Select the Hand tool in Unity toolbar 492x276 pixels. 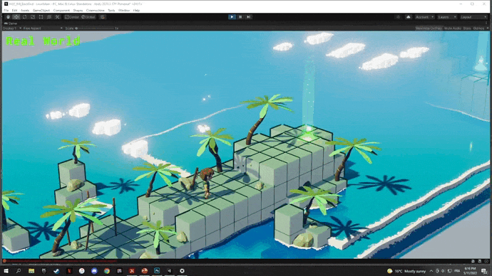tap(8, 17)
